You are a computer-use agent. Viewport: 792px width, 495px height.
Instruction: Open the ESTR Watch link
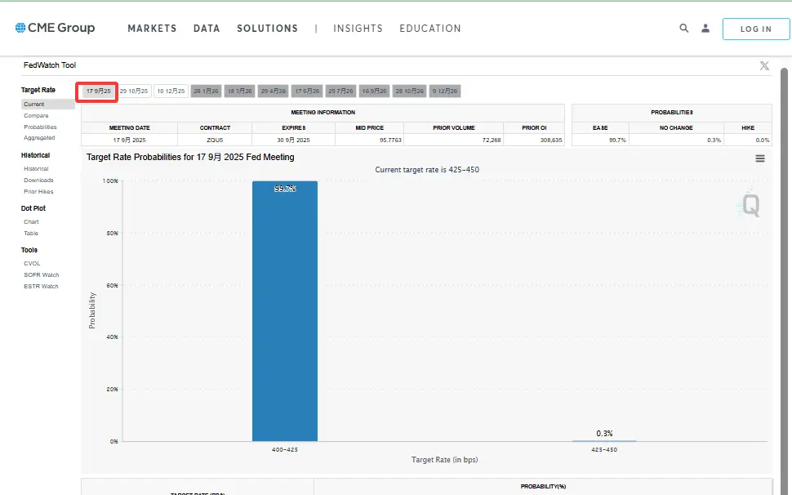41,287
